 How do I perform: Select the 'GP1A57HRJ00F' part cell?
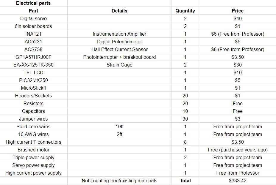[33, 57]
